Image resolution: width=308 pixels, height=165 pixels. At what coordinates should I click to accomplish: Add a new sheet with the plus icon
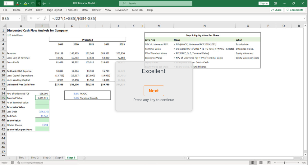coord(84,158)
